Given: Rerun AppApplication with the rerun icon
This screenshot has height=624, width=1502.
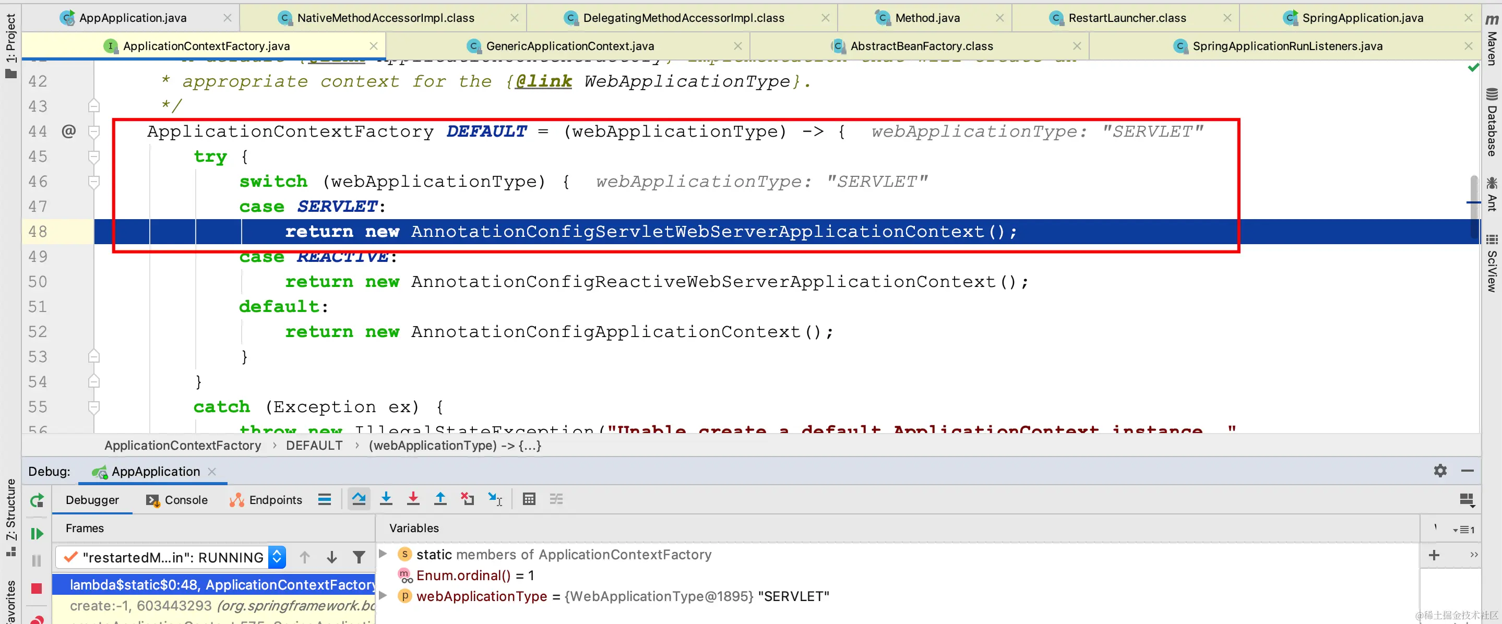Looking at the screenshot, I should pos(37,500).
